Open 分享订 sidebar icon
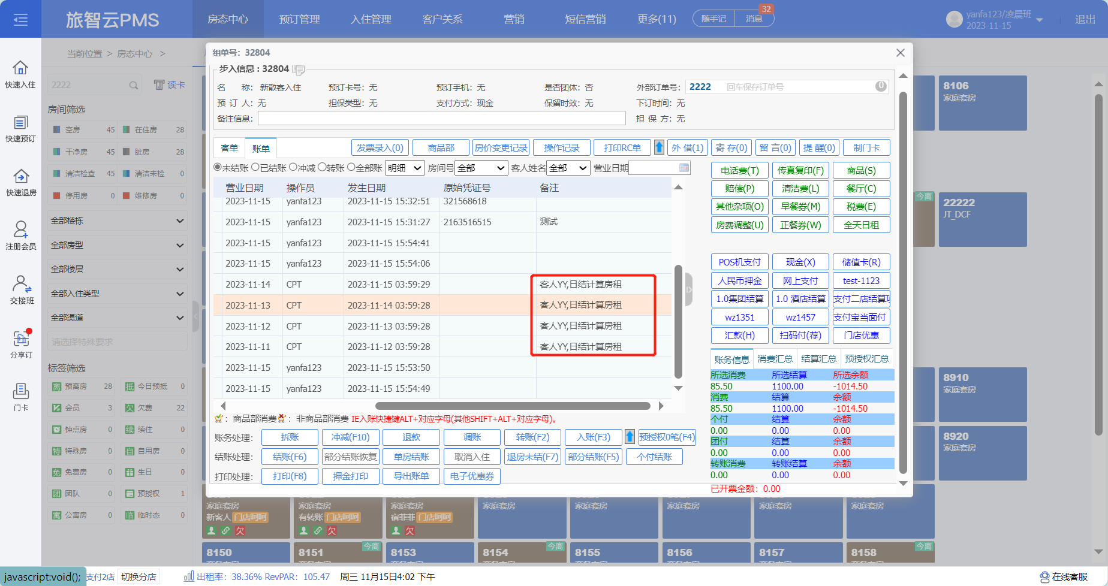Viewport: 1108px width, 586px height. pos(21,344)
